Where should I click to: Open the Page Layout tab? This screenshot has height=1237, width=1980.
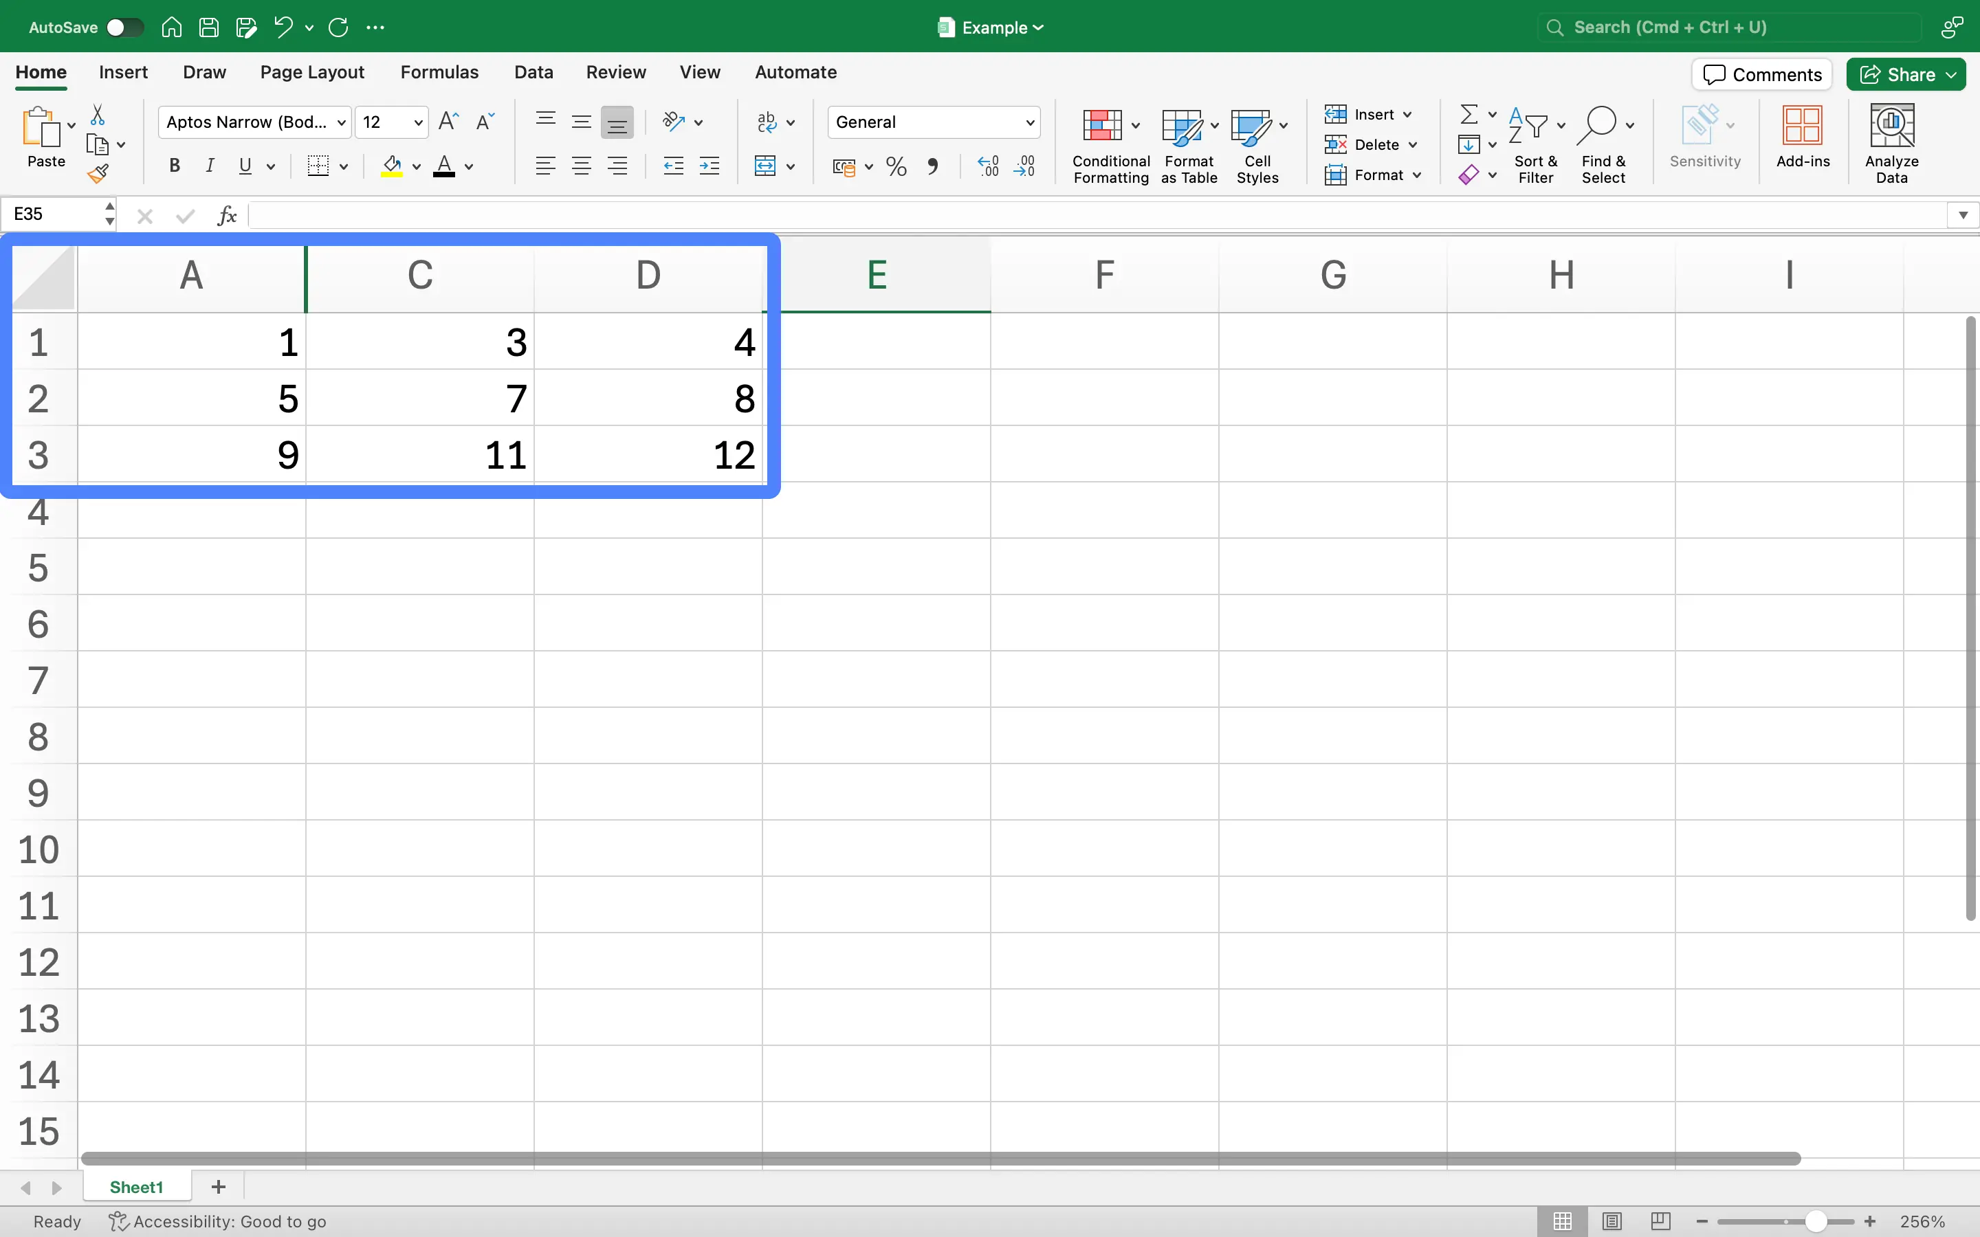pyautogui.click(x=311, y=72)
